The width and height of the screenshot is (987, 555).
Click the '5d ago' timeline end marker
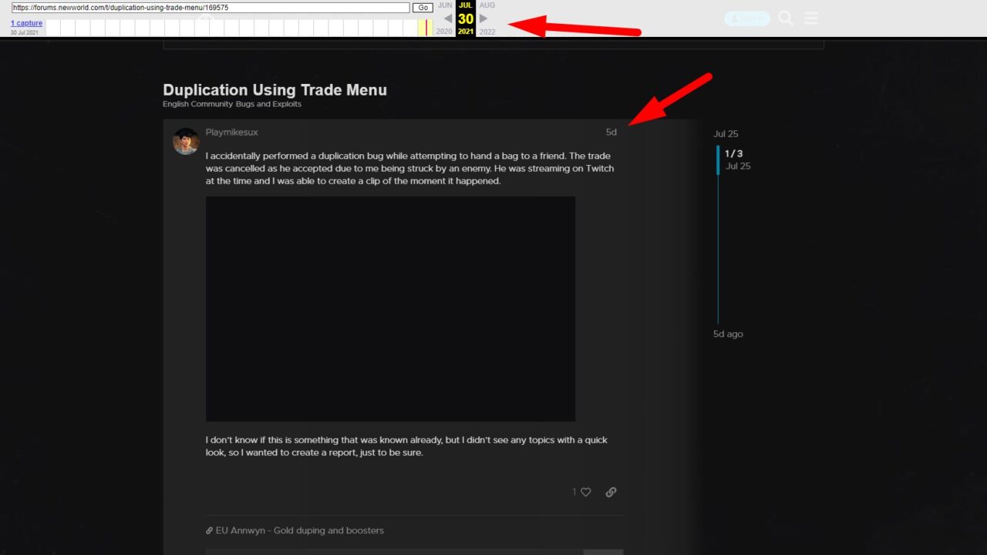tap(728, 334)
